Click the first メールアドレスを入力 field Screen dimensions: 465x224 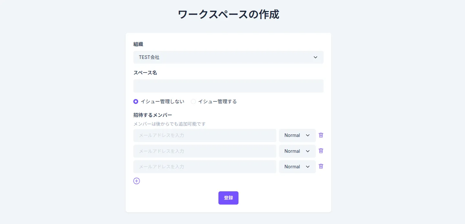pos(205,135)
